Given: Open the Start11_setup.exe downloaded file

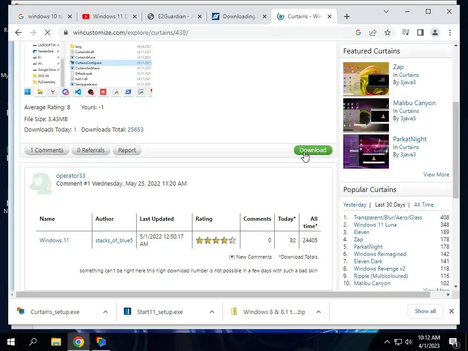Looking at the screenshot, I should coord(160,312).
